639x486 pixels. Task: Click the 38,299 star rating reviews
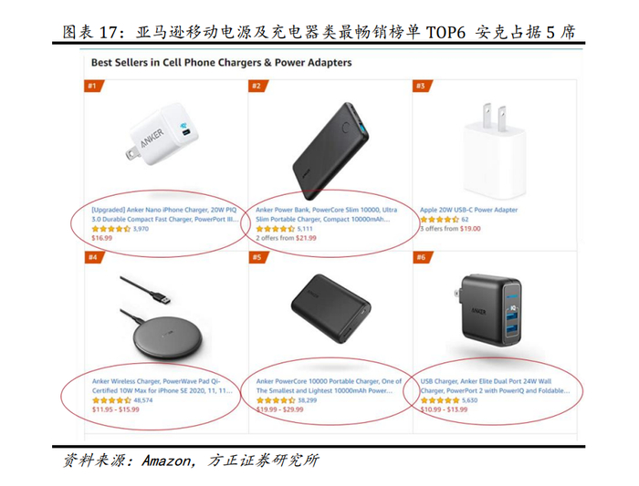[286, 400]
